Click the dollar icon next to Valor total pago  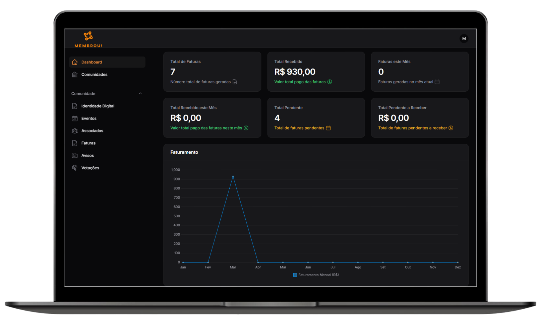pos(330,82)
